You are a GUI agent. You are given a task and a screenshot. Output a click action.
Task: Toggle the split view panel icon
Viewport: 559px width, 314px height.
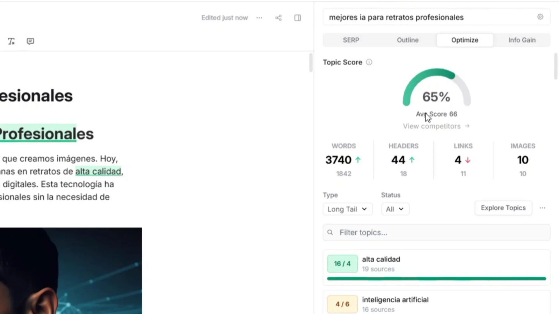pyautogui.click(x=297, y=17)
